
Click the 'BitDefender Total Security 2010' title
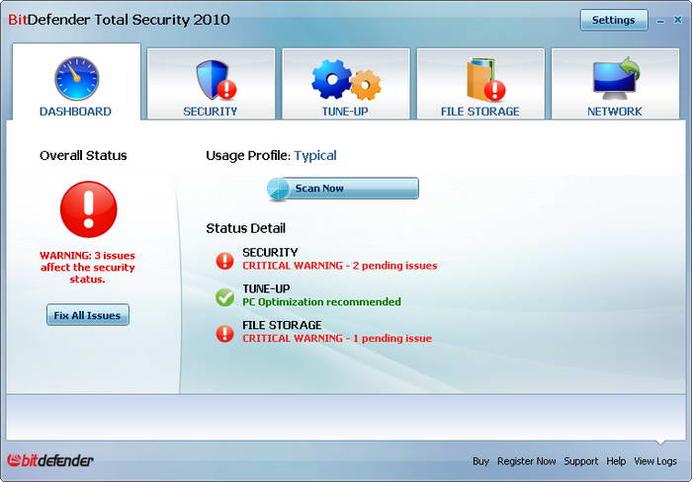point(119,20)
